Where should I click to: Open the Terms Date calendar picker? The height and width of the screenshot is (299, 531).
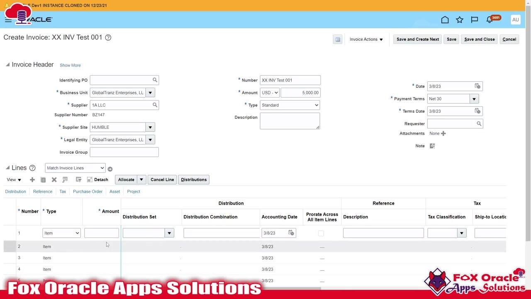(x=477, y=111)
